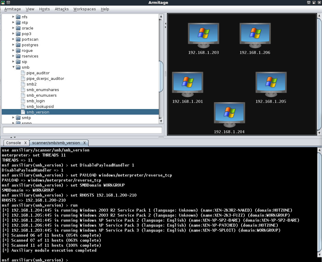Click the 192.168.1.201 Windows host
The height and width of the screenshot is (262, 322).
tap(187, 84)
